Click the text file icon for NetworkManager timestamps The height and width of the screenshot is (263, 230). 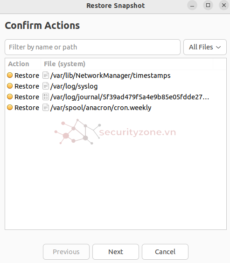coord(45,76)
